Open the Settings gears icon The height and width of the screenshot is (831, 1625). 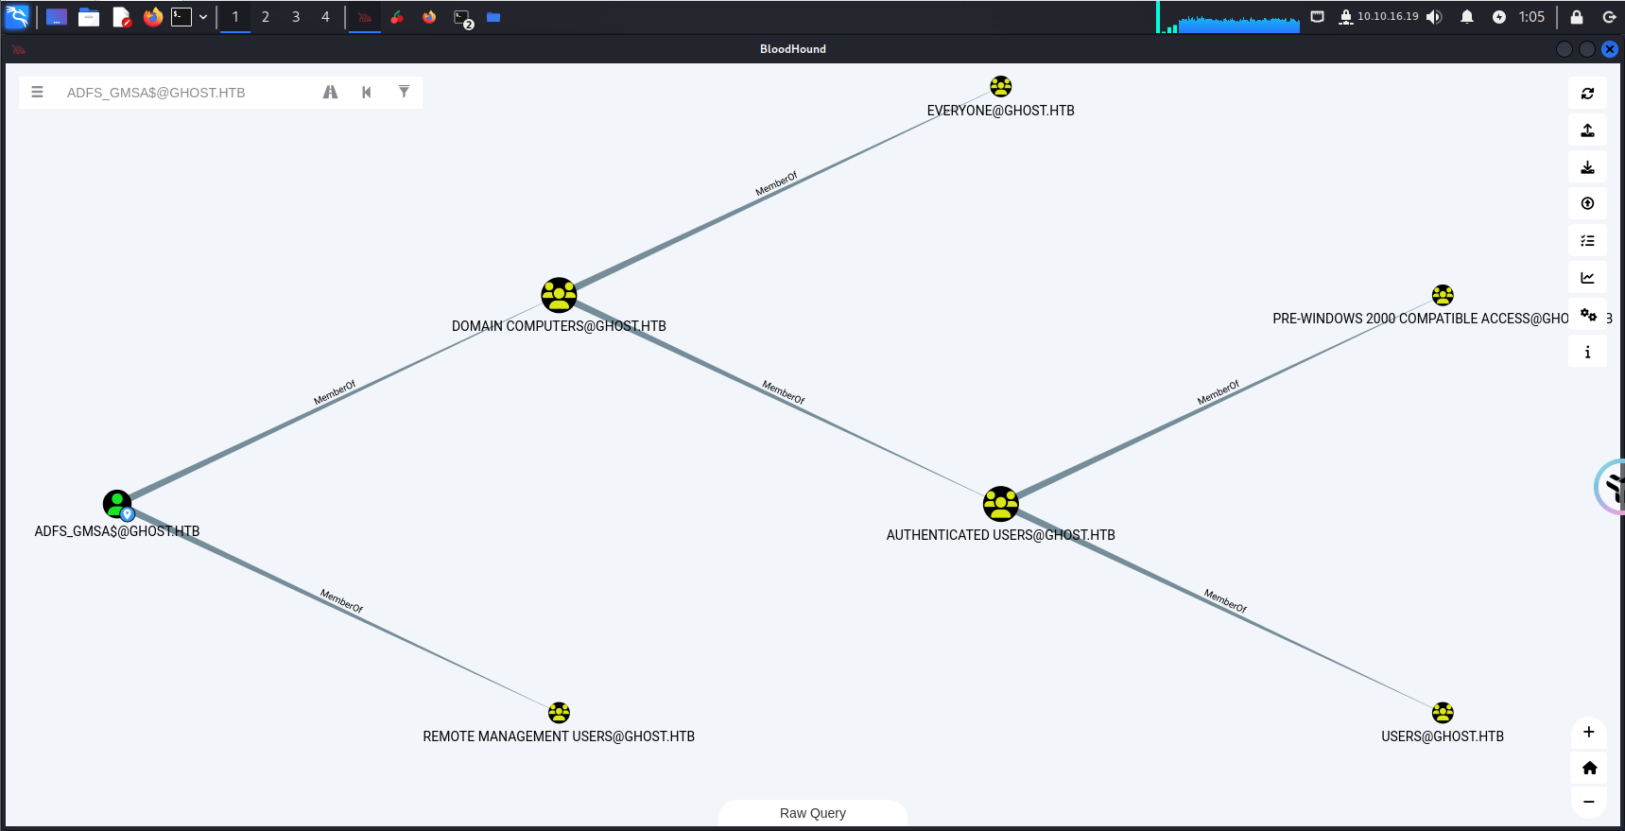(1587, 315)
